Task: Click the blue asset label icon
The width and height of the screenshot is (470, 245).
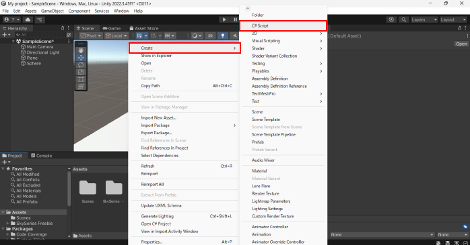Action: [465, 227]
